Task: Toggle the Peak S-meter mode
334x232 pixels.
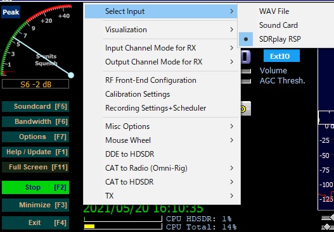Action: [x=11, y=12]
